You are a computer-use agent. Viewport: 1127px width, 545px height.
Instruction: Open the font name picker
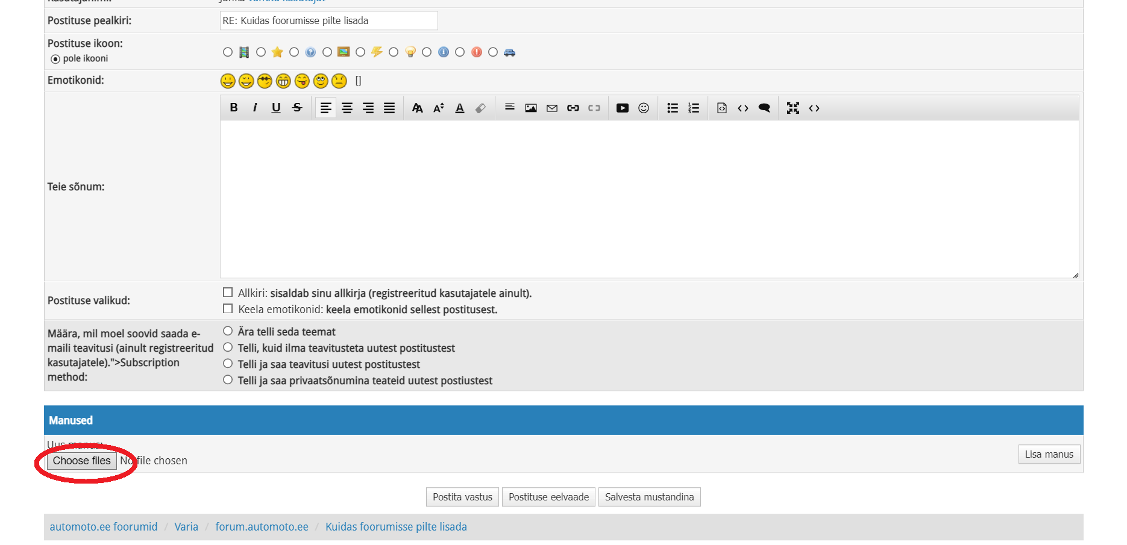(x=417, y=108)
